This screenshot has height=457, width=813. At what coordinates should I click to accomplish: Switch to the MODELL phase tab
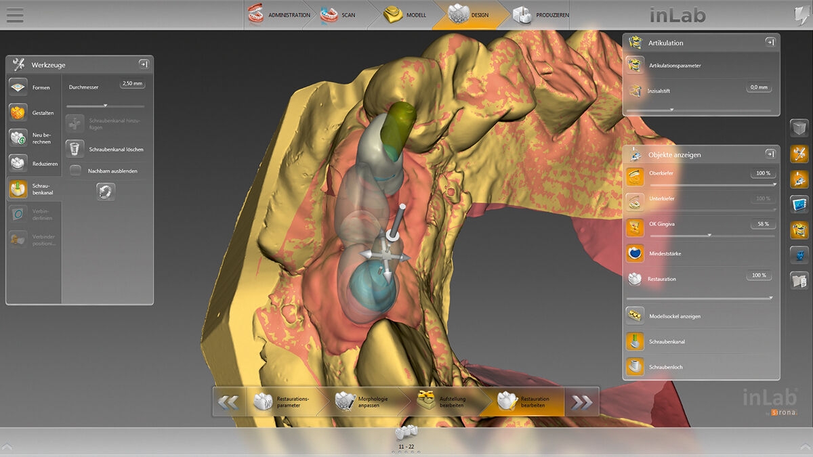[406, 15]
